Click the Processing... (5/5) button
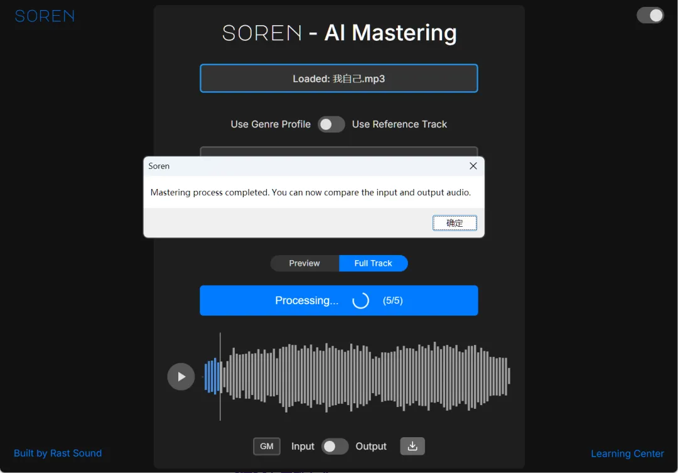The height and width of the screenshot is (473, 678). (338, 300)
